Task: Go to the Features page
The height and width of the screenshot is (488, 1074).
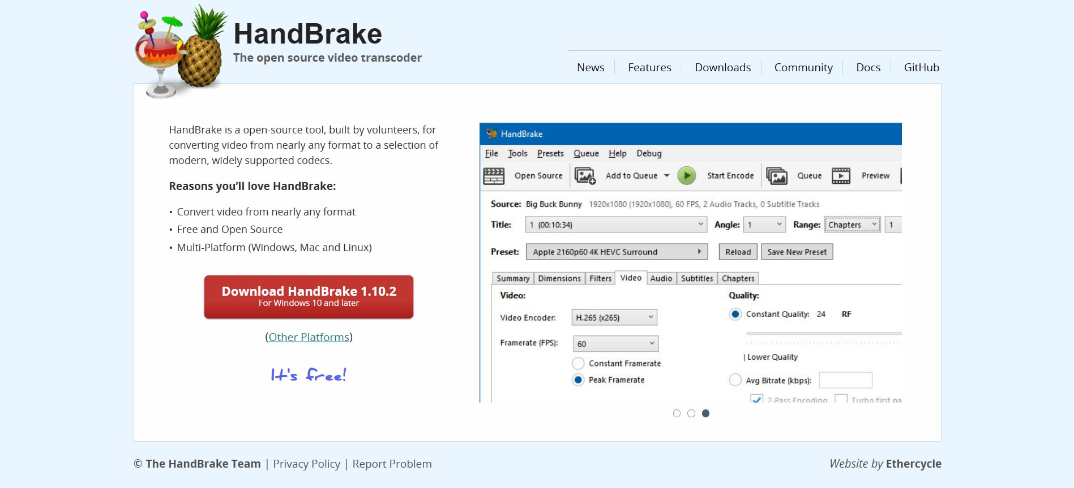Action: tap(649, 67)
